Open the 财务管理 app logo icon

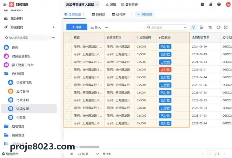point(11,4)
